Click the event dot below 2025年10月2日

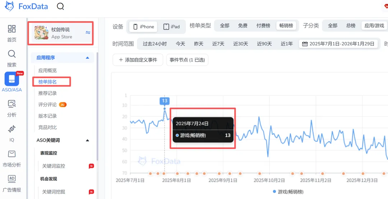[259, 174]
